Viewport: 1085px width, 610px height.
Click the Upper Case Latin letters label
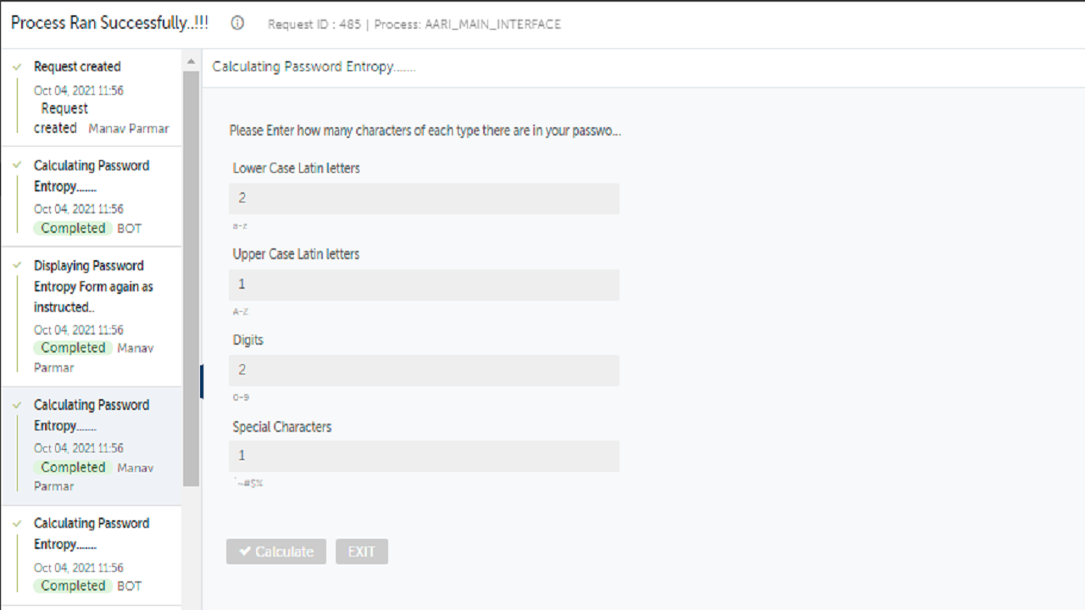pyautogui.click(x=297, y=254)
